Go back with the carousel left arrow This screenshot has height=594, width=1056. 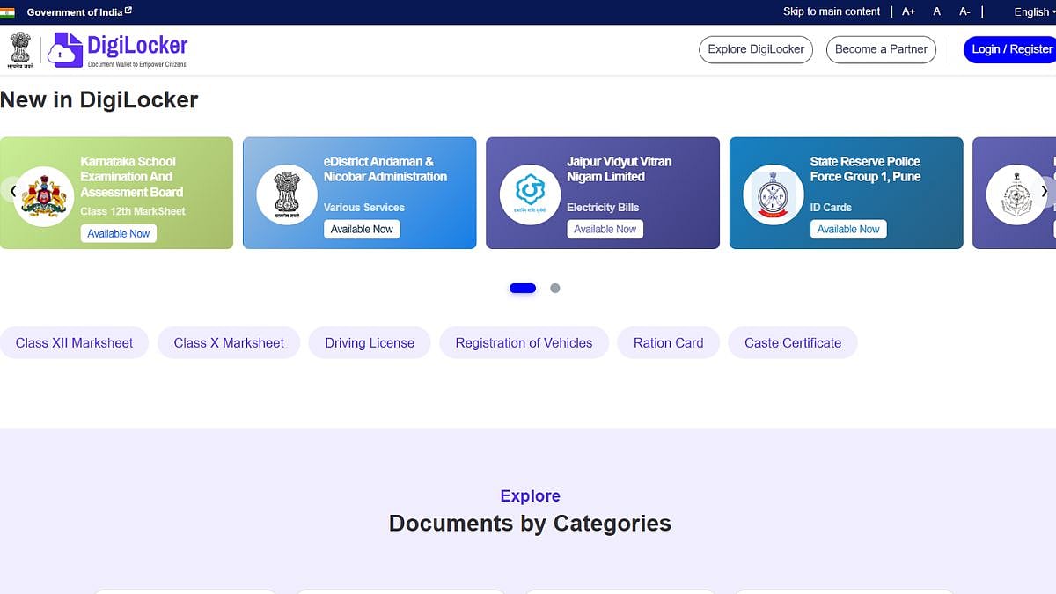click(x=13, y=191)
